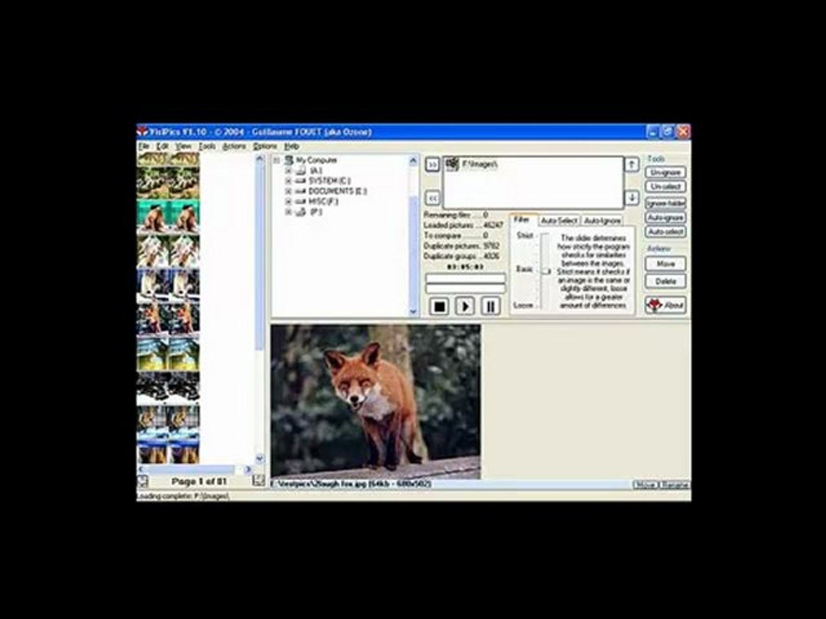
Task: Open the View menu
Action: coord(183,147)
